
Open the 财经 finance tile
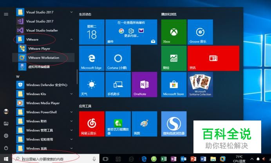(174, 58)
